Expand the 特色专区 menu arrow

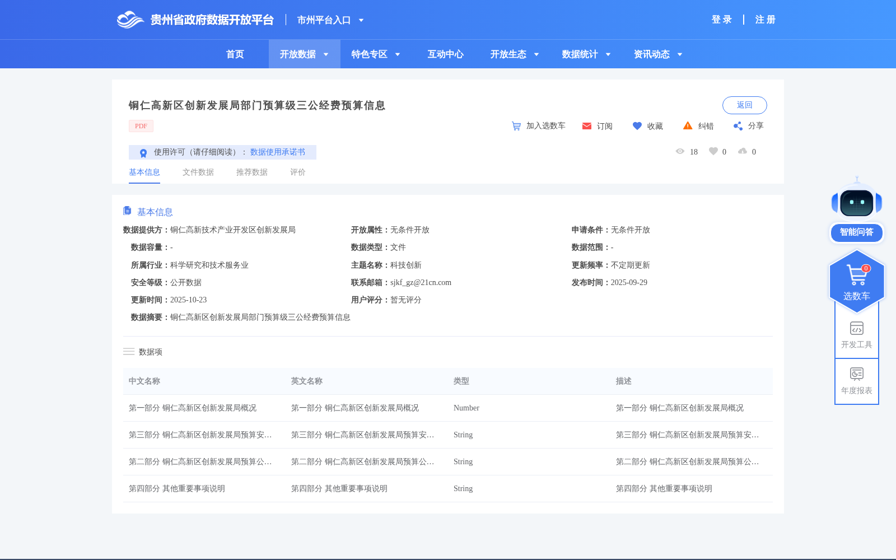(x=398, y=54)
